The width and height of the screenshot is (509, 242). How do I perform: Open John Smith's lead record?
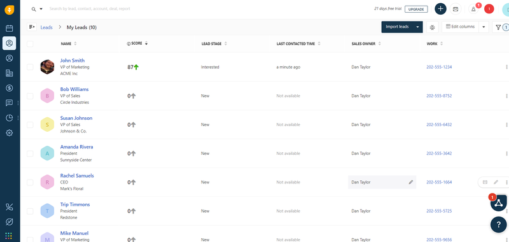click(x=73, y=60)
